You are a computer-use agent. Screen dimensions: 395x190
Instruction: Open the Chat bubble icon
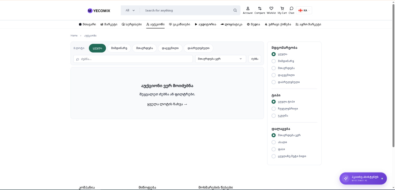pos(291,10)
